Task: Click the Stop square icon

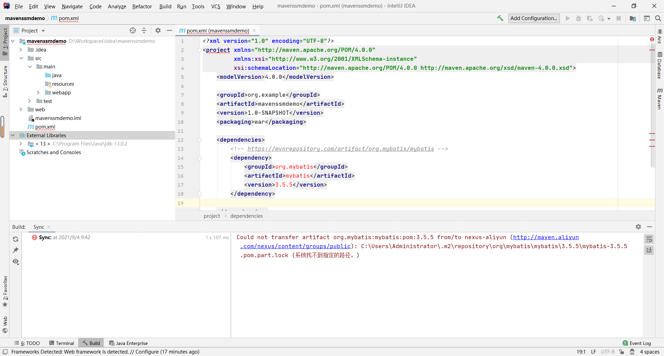Action: (619, 18)
